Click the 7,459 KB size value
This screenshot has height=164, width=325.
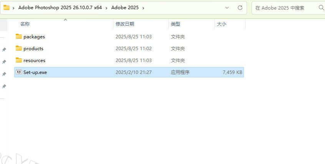click(232, 72)
